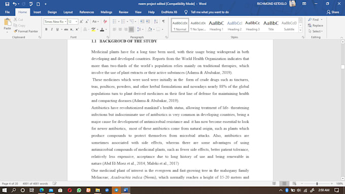Center the paragraph text

120,29
